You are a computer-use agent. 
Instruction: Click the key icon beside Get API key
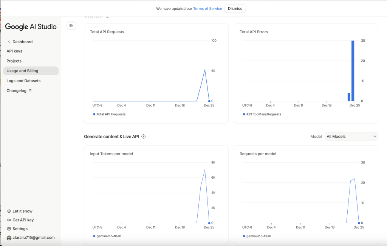(x=9, y=220)
